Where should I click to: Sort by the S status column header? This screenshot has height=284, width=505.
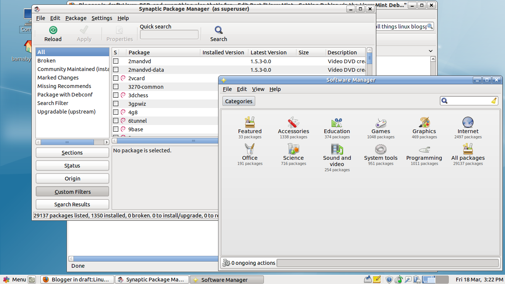point(115,52)
